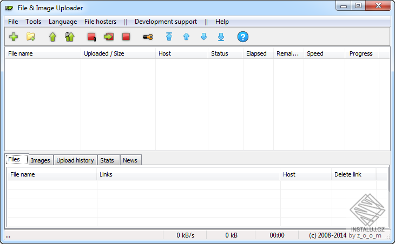Screen dimensions: 395x244
Task: Click the Speed column header
Action: point(324,53)
